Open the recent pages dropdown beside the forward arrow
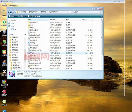This screenshot has height=112, width=132. click(x=15, y=12)
